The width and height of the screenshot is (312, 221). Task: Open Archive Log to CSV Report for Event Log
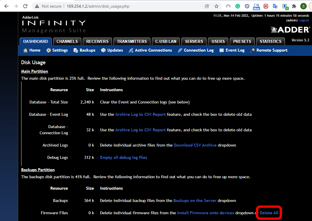click(x=140, y=114)
